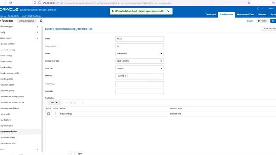Bookmark this page with the star icon
This screenshot has height=155, width=276.
click(249, 3)
